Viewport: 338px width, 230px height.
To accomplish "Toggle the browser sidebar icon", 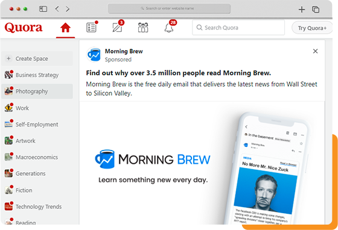I will [43, 9].
